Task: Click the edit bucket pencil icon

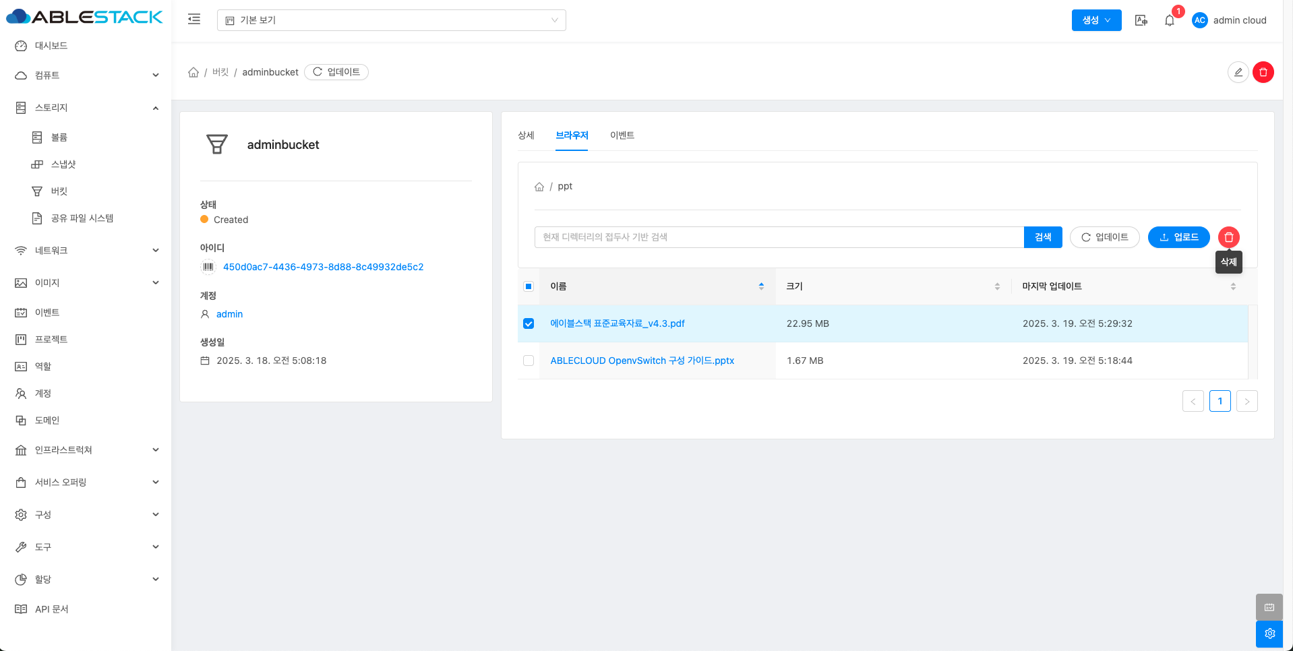Action: tap(1238, 72)
